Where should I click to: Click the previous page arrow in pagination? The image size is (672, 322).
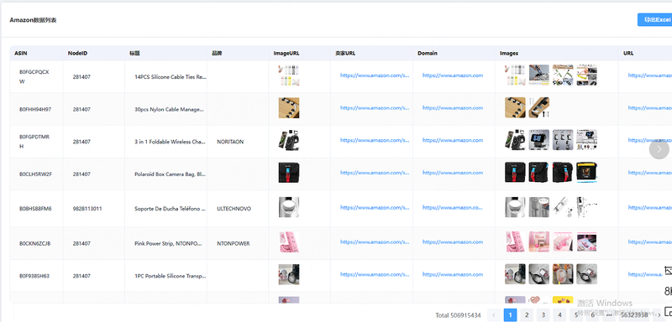494,314
